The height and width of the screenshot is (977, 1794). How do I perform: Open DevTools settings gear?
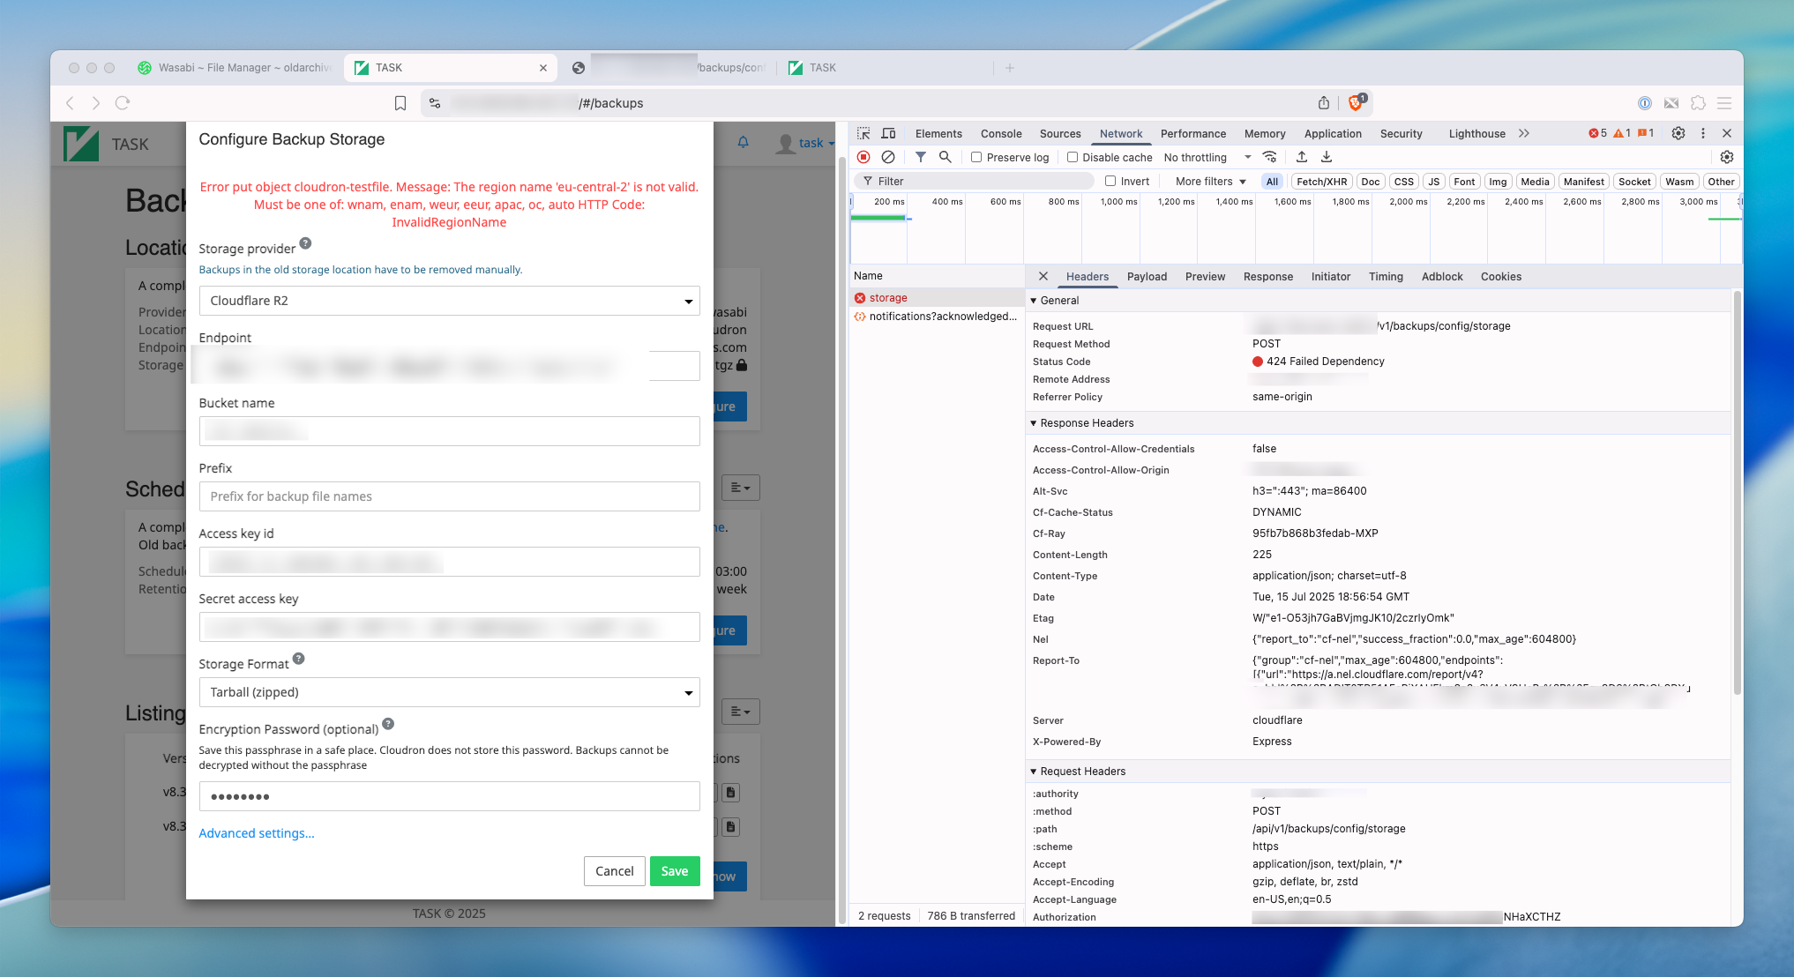[x=1678, y=133]
